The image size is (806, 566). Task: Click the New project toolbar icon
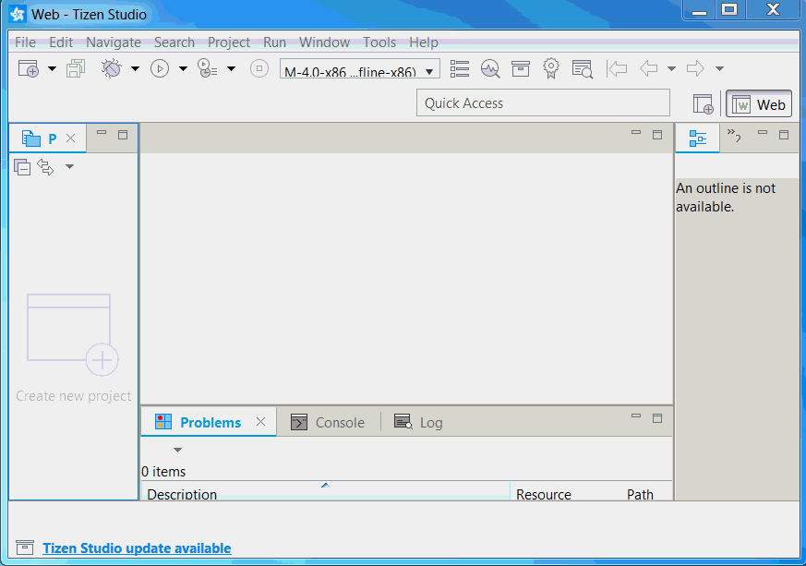pyautogui.click(x=28, y=68)
